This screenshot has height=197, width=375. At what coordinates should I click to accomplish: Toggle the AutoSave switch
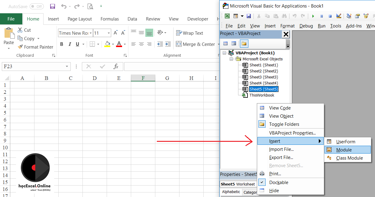(37, 6)
